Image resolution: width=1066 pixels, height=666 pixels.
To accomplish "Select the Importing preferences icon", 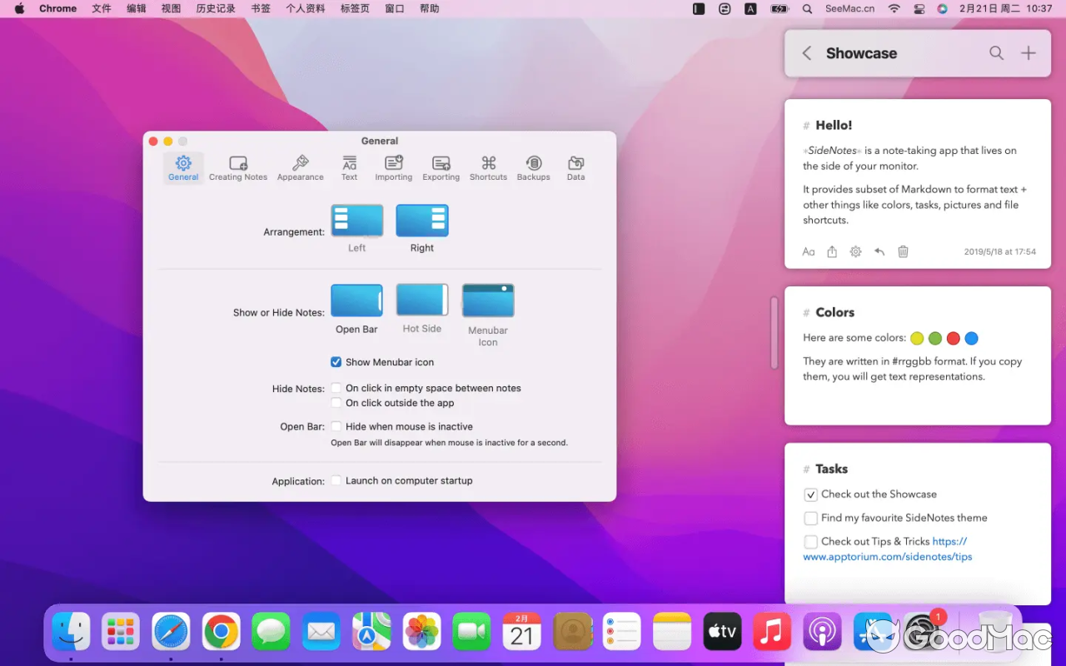I will tap(393, 166).
